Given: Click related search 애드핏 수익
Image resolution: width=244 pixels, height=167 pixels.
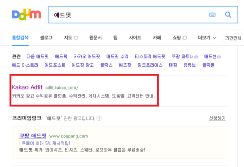Looking at the screenshot, I should 117,56.
